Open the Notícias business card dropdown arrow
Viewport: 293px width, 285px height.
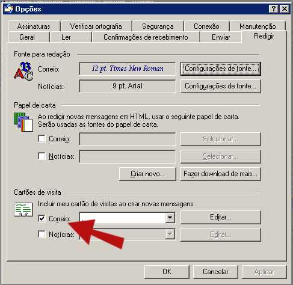170,234
